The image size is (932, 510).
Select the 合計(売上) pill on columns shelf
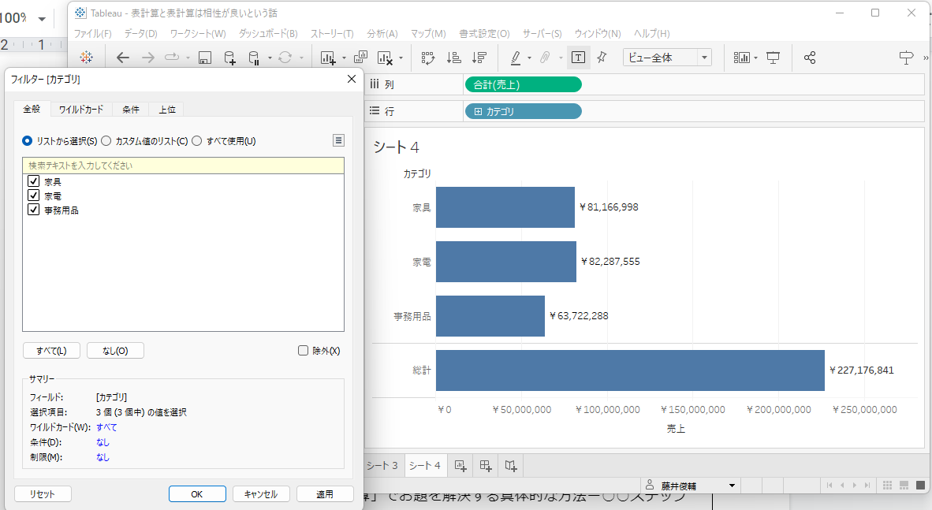coord(523,85)
